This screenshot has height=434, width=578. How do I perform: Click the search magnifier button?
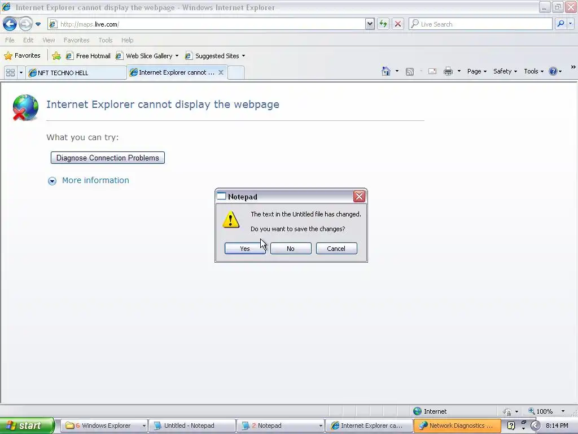click(561, 24)
